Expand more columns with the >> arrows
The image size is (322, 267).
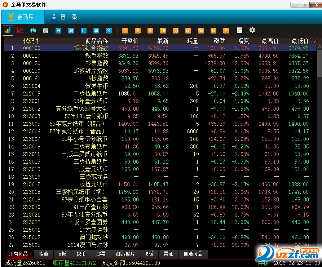314,41
